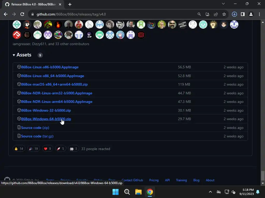265x198 pixels.
Task: Click the OneDrive cloud tray icon
Action: click(219, 192)
